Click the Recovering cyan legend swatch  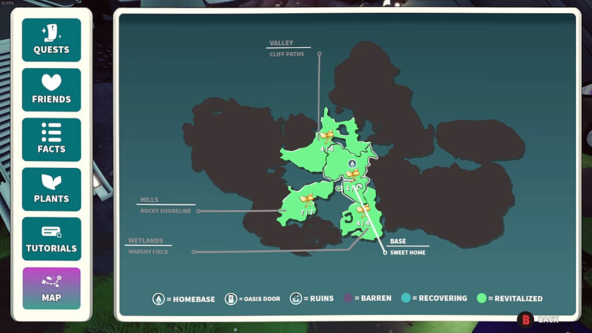click(406, 298)
